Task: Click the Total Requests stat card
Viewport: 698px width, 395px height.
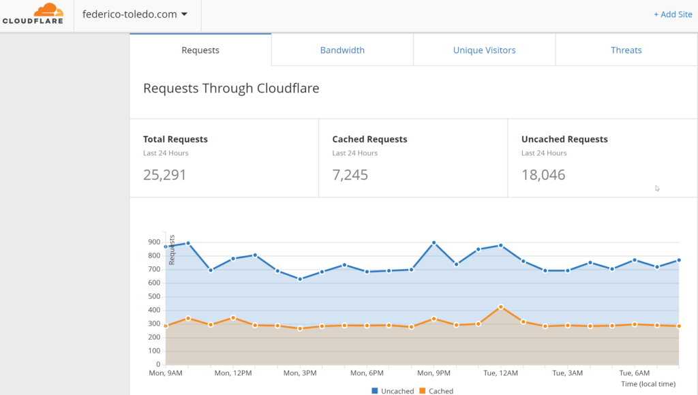Action: (x=224, y=158)
